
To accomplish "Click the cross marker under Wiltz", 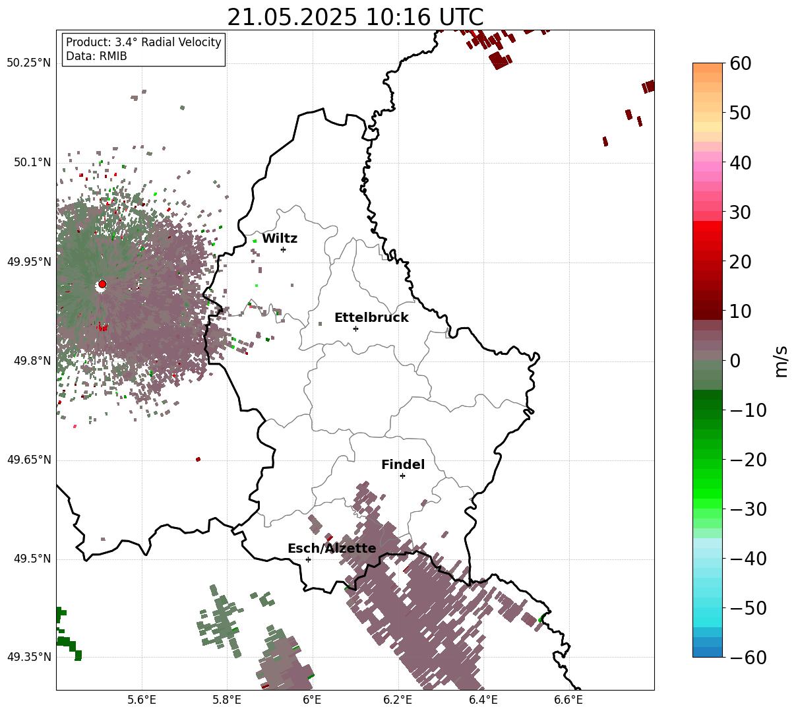I will pyautogui.click(x=283, y=249).
